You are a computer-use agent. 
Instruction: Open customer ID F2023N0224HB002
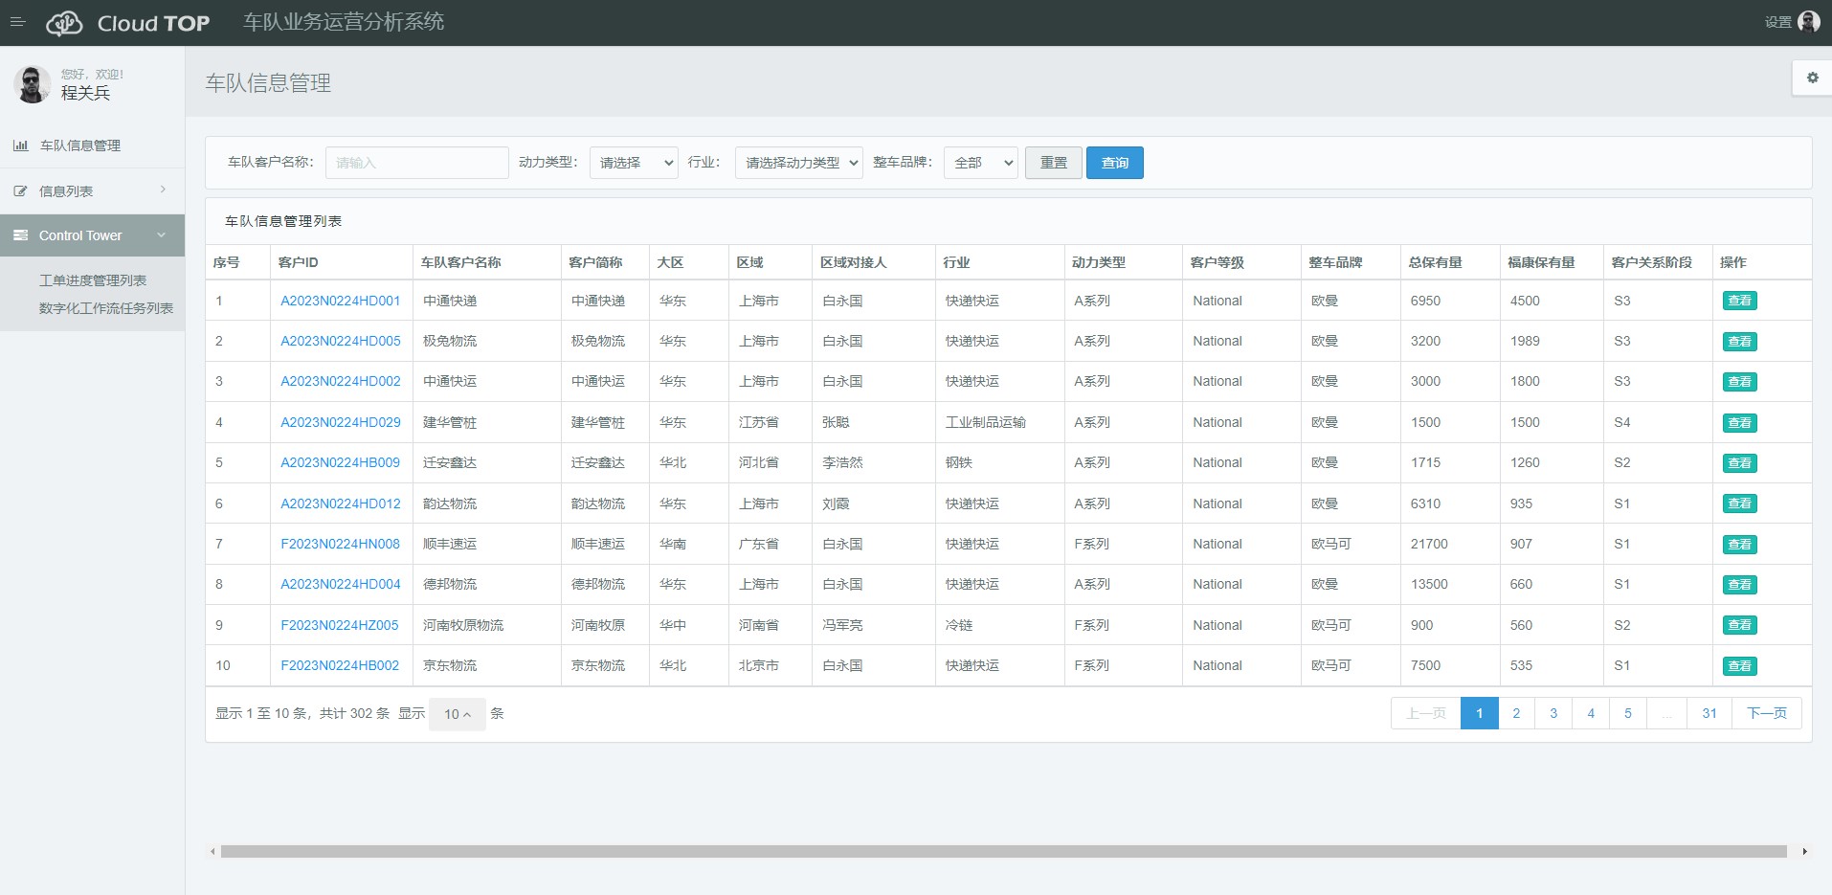[x=340, y=665]
